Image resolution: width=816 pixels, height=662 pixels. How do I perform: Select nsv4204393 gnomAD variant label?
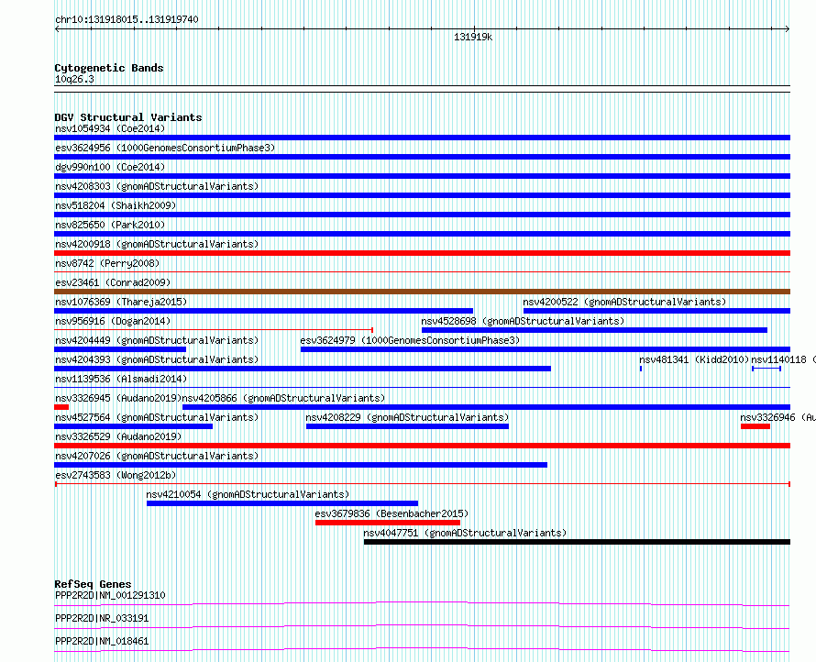(157, 359)
